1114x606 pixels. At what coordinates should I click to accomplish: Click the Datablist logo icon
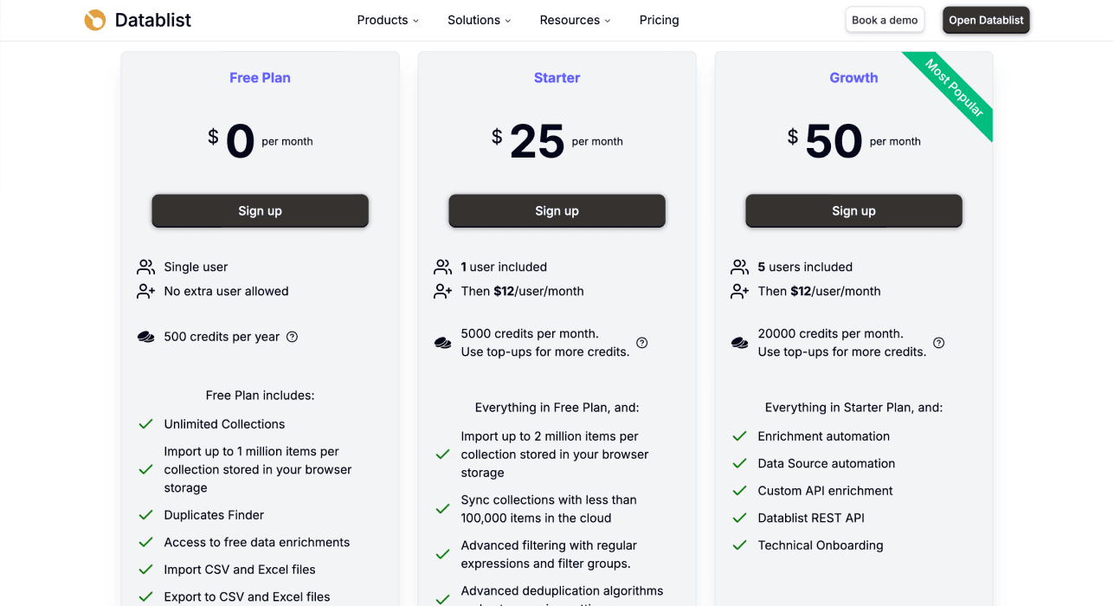pos(94,19)
